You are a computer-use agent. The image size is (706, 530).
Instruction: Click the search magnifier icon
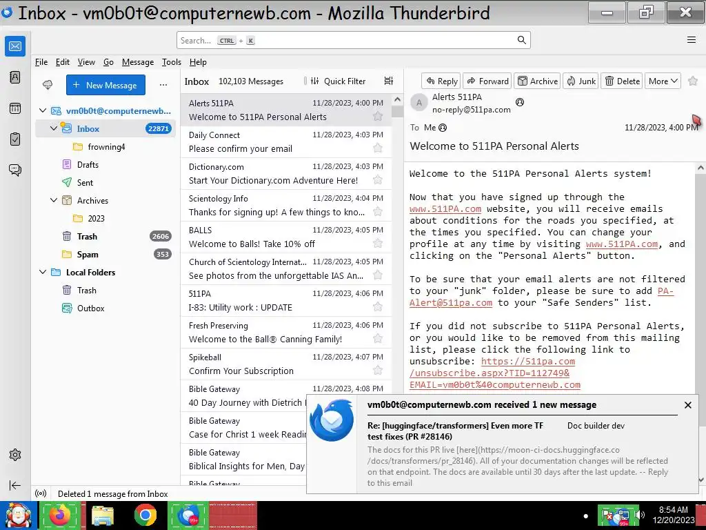(521, 40)
